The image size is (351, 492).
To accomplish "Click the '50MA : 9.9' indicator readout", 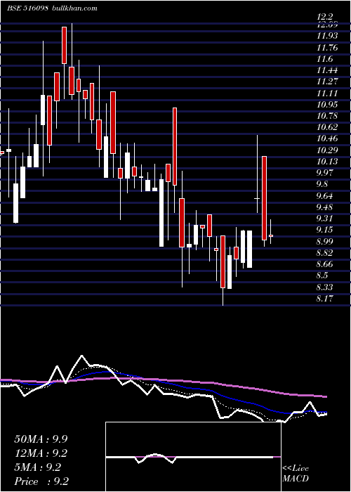I will [x=41, y=439].
